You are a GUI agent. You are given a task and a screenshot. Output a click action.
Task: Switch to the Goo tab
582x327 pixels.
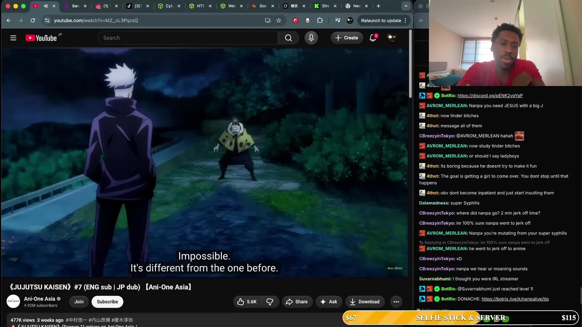[263, 6]
